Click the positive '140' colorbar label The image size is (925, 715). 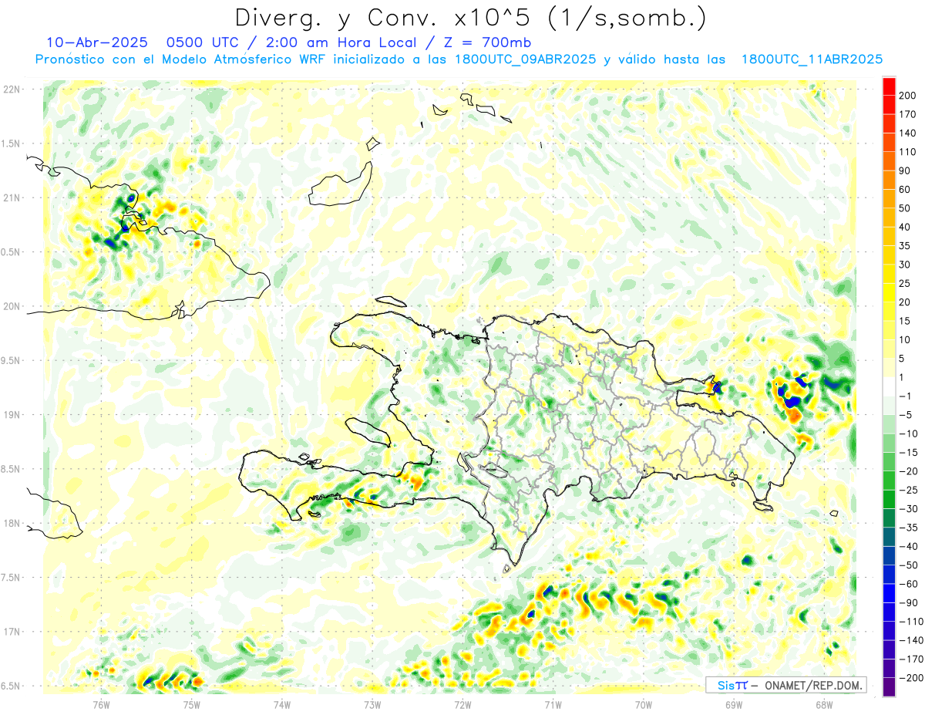pos(908,133)
